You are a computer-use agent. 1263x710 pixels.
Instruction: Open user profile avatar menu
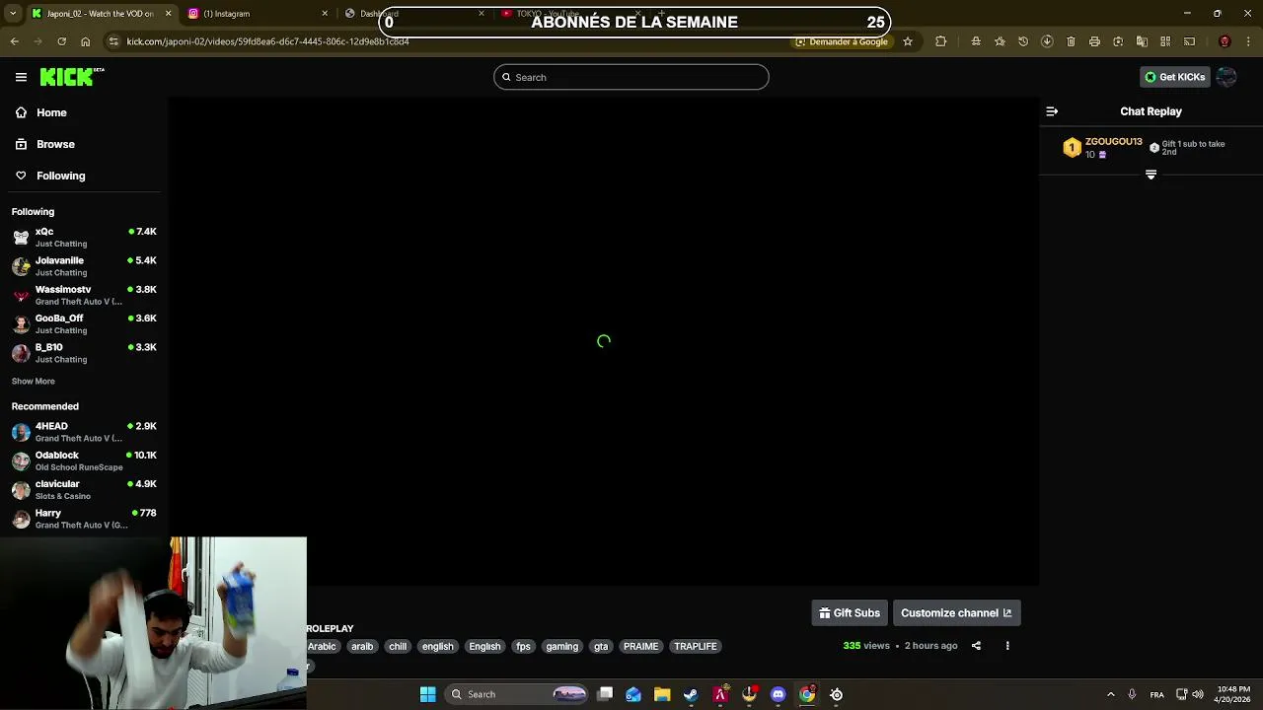tap(1226, 77)
